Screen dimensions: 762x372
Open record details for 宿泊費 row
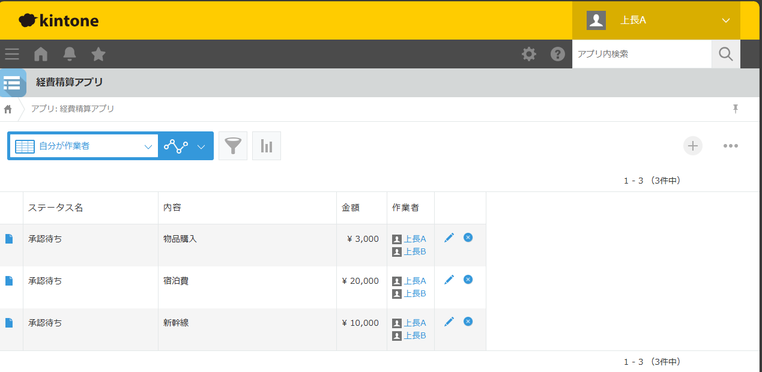[9, 281]
